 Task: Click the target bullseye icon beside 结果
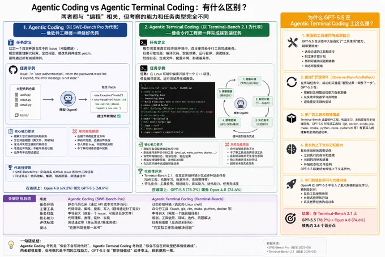pyautogui.click(x=290, y=218)
